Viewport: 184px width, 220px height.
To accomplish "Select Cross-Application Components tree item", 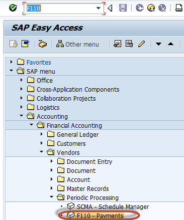I will tap(78, 90).
